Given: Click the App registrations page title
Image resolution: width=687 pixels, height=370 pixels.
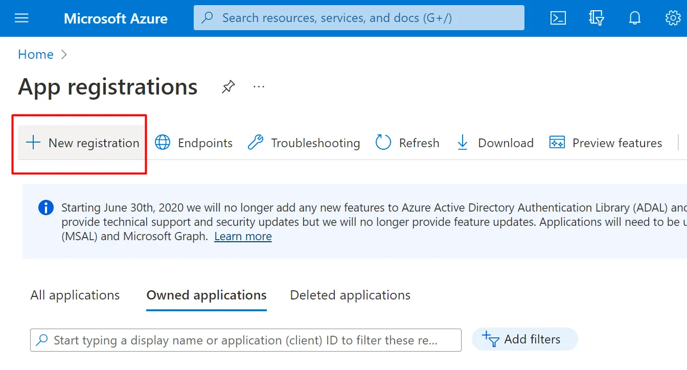Looking at the screenshot, I should point(108,87).
